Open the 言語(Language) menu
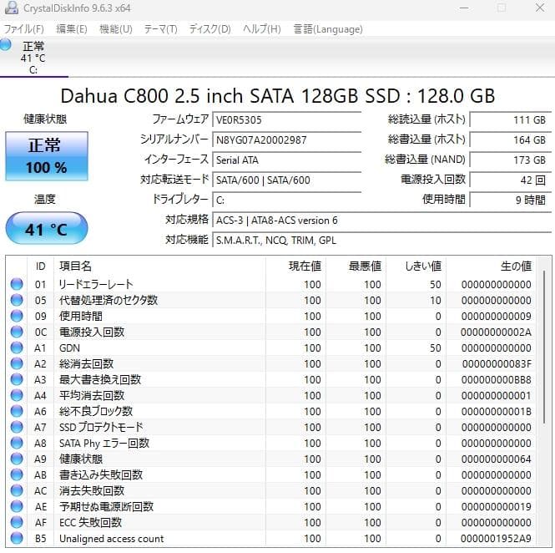This screenshot has height=553, width=555. click(x=328, y=29)
